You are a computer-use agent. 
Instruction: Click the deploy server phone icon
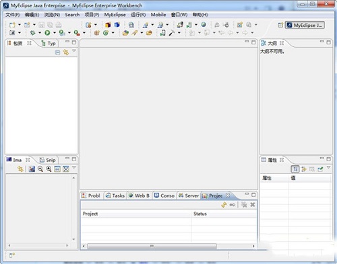coord(162,33)
